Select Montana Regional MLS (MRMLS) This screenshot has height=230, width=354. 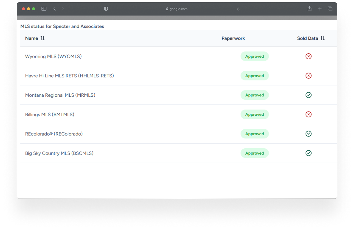[x=60, y=95]
